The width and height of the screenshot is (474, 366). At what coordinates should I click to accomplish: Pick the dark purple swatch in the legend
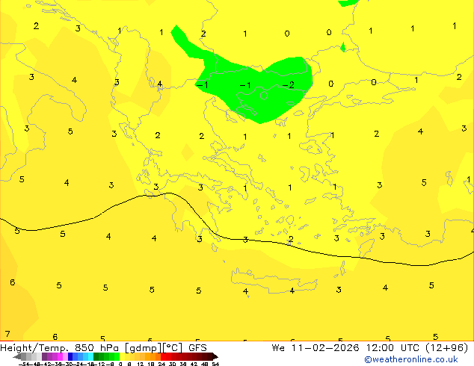pyautogui.click(x=44, y=356)
